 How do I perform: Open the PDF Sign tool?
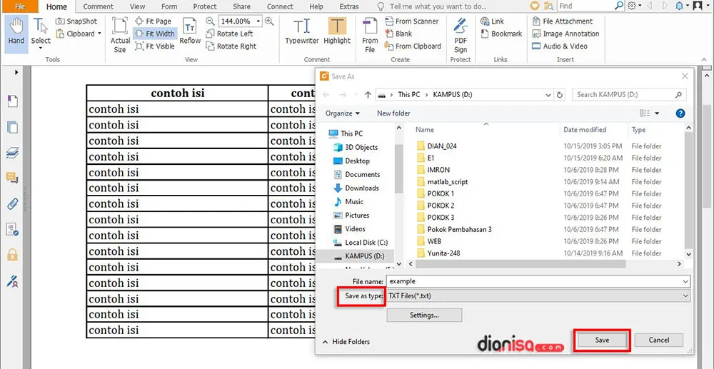point(461,36)
